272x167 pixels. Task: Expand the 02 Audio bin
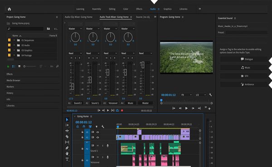14,45
